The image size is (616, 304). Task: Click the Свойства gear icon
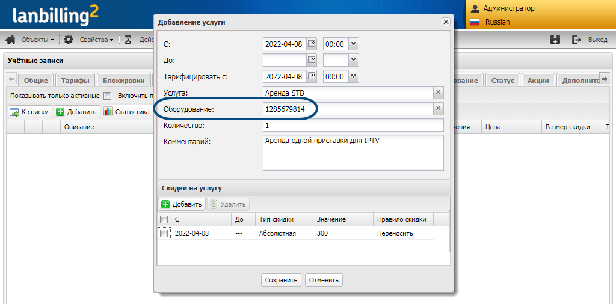[x=69, y=40]
